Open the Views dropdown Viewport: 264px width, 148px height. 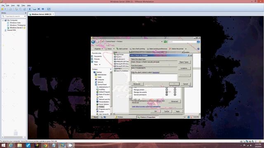point(110,49)
